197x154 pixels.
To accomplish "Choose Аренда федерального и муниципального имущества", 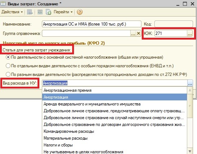I will coord(114,104).
